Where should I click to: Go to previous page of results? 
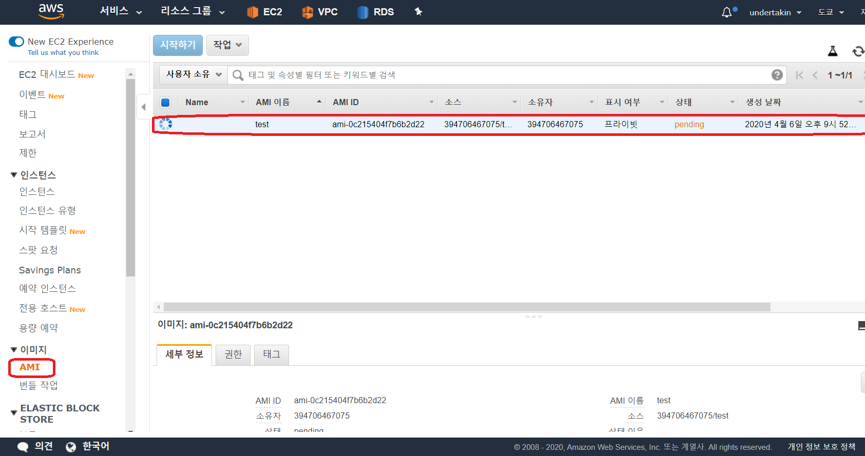pos(815,75)
